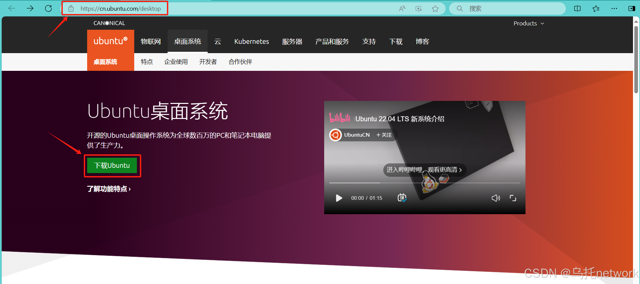This screenshot has width=640, height=284.
Task: Click the browser back arrow
Action: pyautogui.click(x=12, y=8)
